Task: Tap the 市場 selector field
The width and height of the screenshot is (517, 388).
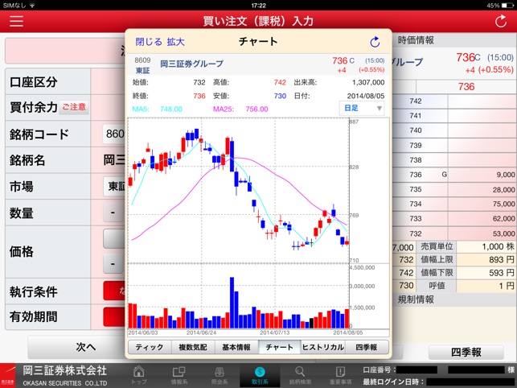Action: [114, 186]
